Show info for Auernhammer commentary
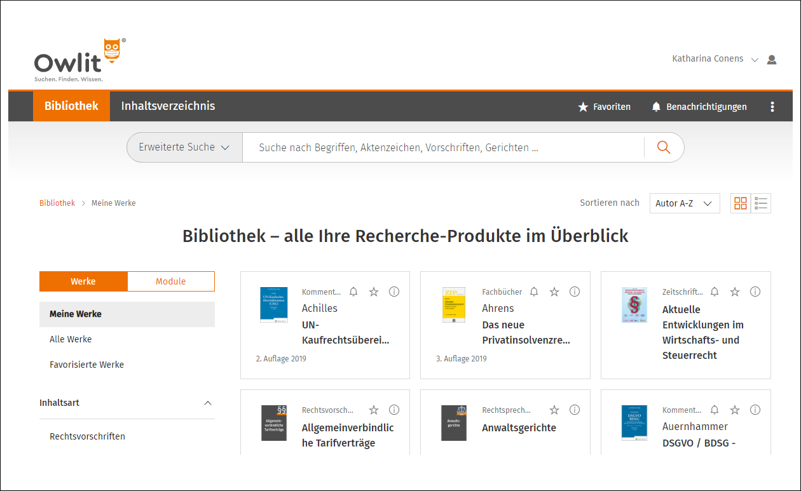 point(755,410)
